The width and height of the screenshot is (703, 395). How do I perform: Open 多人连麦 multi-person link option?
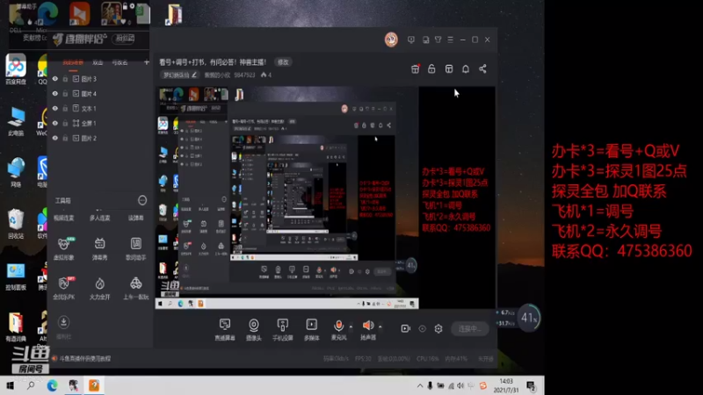(x=99, y=218)
